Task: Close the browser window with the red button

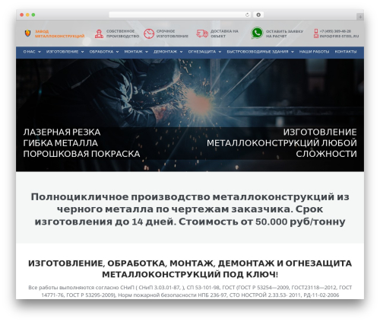Action: 22,15
